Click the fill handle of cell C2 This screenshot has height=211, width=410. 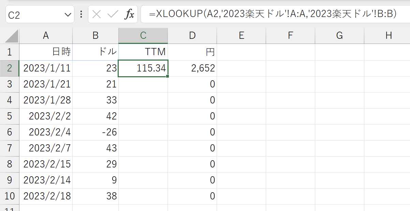[167, 77]
